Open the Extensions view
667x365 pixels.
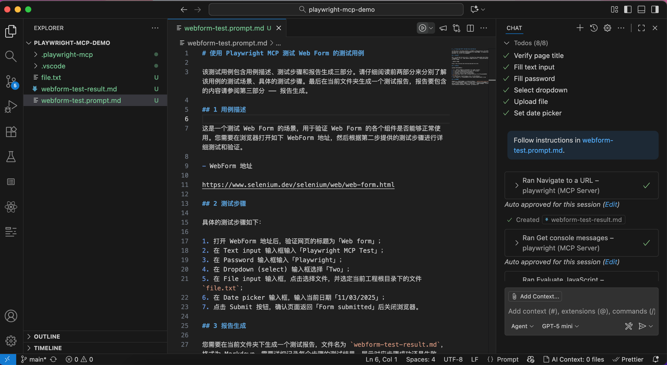point(11,132)
